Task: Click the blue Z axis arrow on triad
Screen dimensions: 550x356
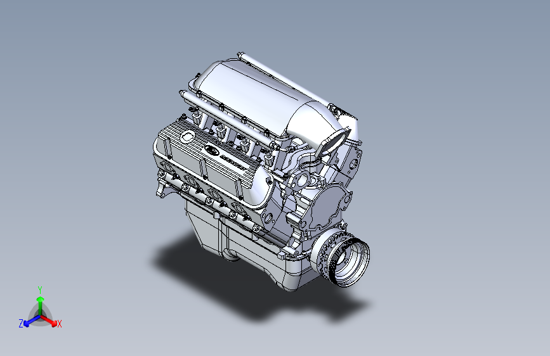Action: pos(32,321)
